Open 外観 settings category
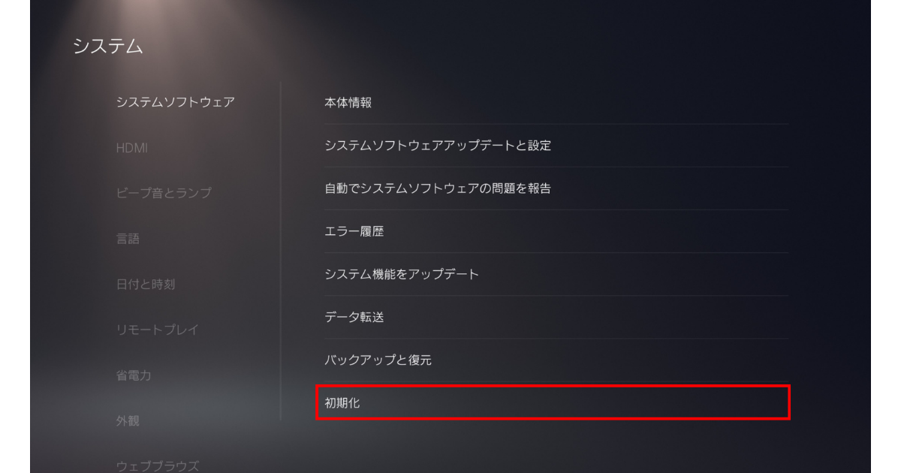 click(x=128, y=421)
